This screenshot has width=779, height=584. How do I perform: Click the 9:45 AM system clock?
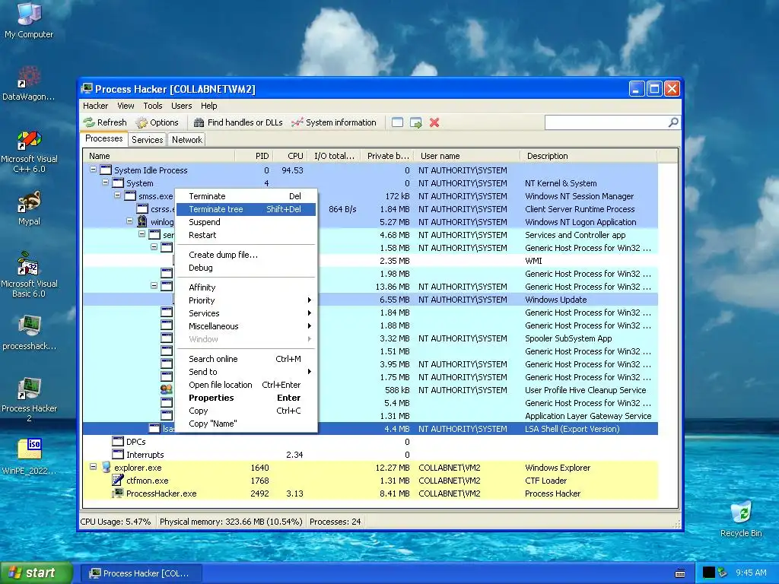[751, 573]
